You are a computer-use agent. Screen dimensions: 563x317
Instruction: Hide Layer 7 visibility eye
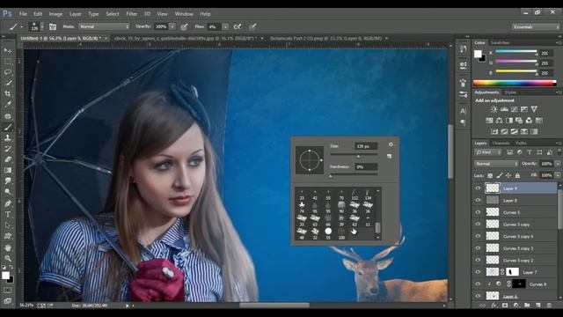[x=478, y=272]
